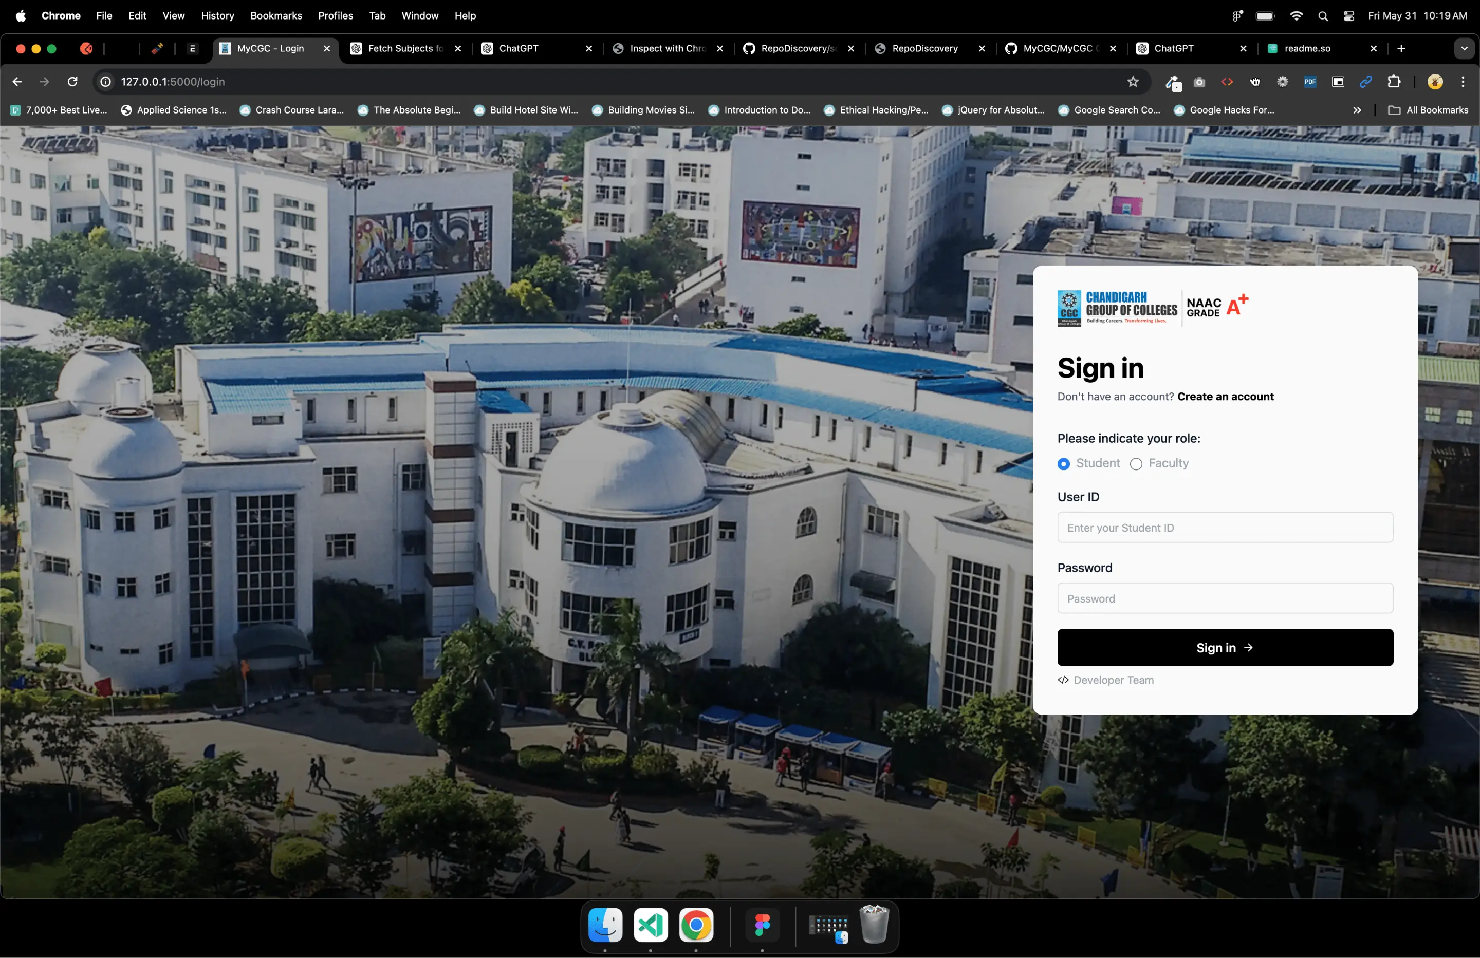Viewport: 1480px width, 958px height.
Task: Open macOS Control Center toggle icon
Action: click(1349, 16)
